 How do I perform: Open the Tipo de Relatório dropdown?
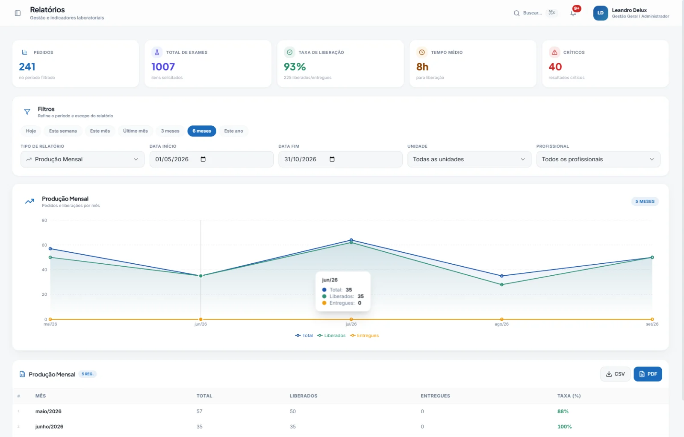point(83,159)
